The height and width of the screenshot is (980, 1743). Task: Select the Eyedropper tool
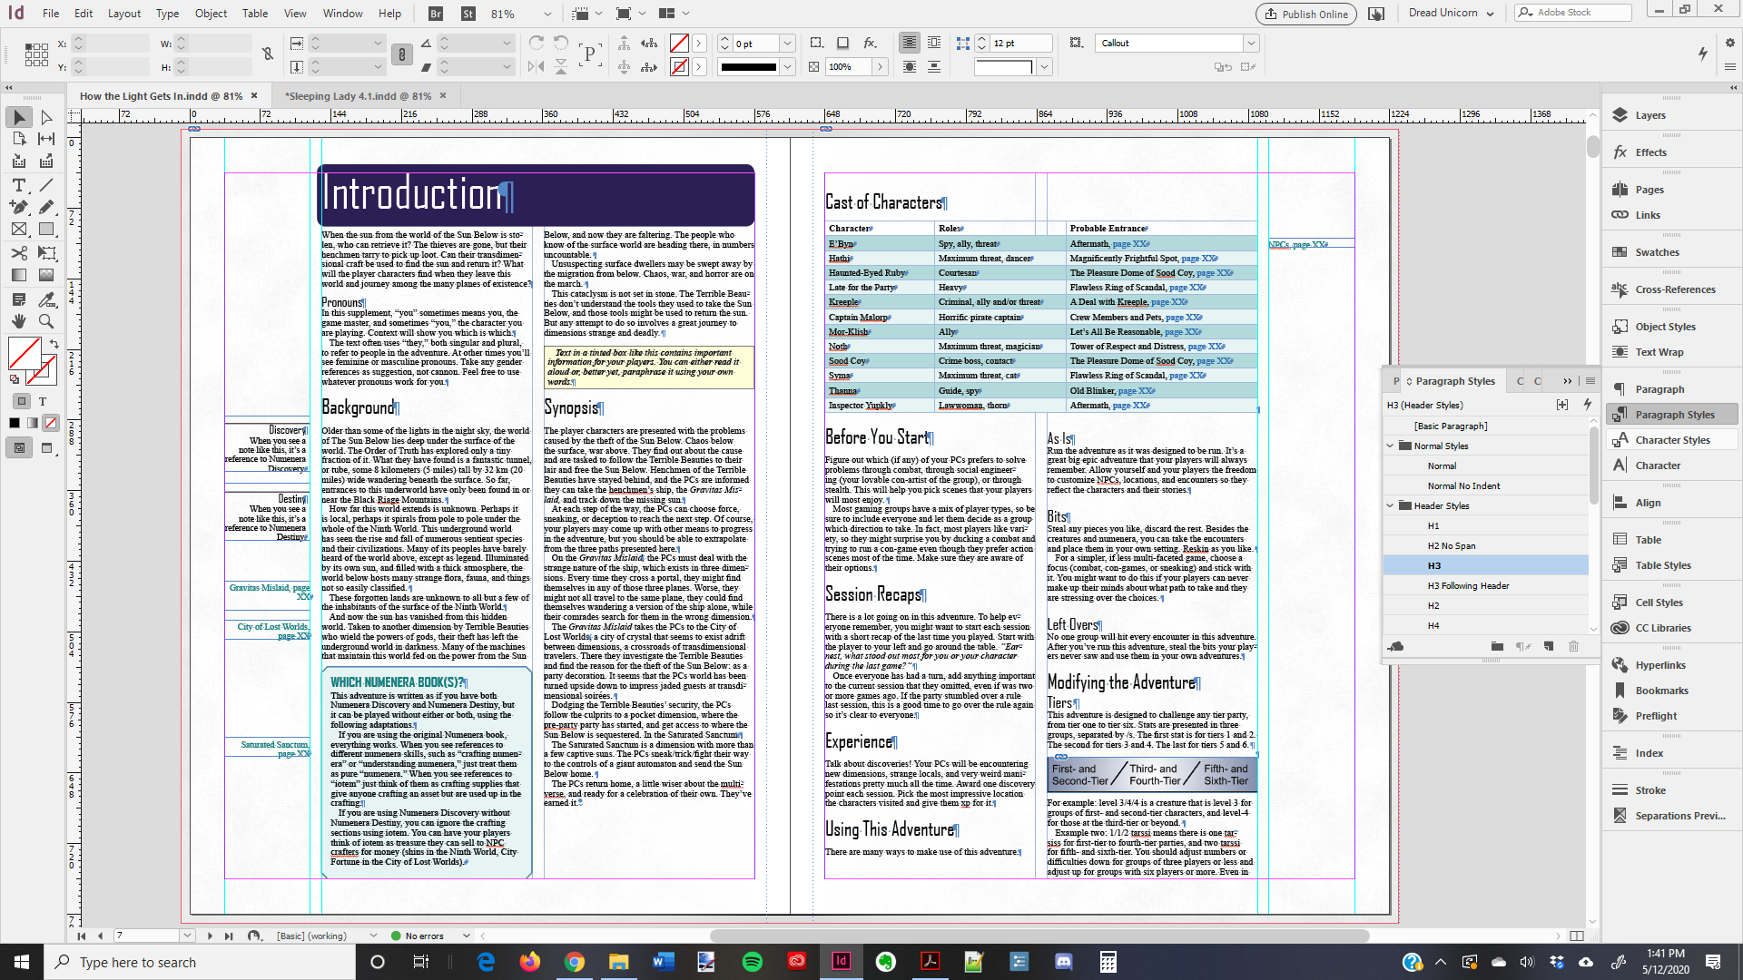[x=46, y=299]
